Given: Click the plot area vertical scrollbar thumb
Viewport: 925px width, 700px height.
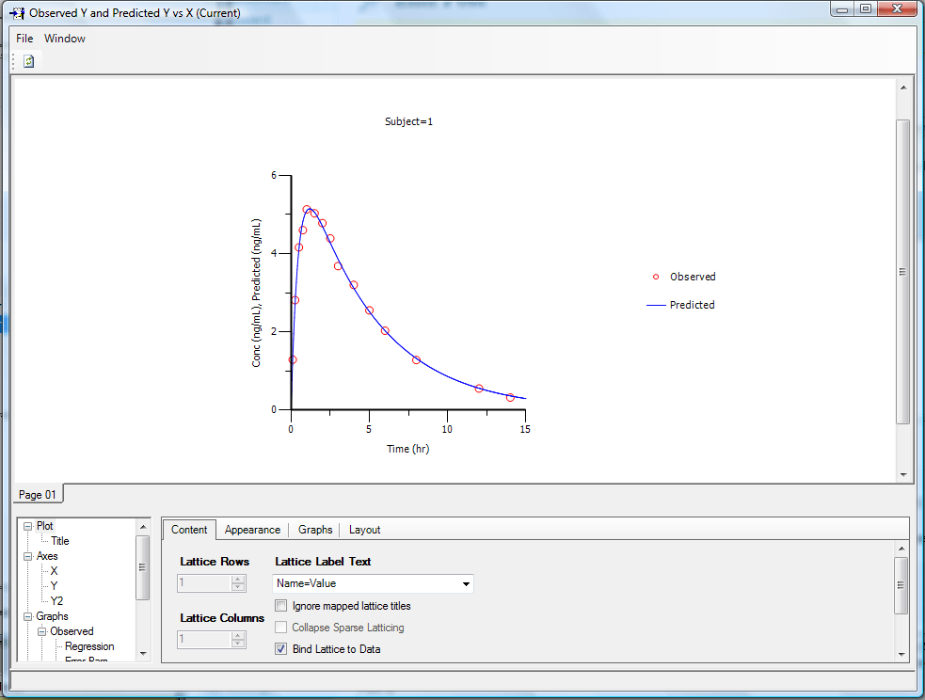Looking at the screenshot, I should pos(902,271).
